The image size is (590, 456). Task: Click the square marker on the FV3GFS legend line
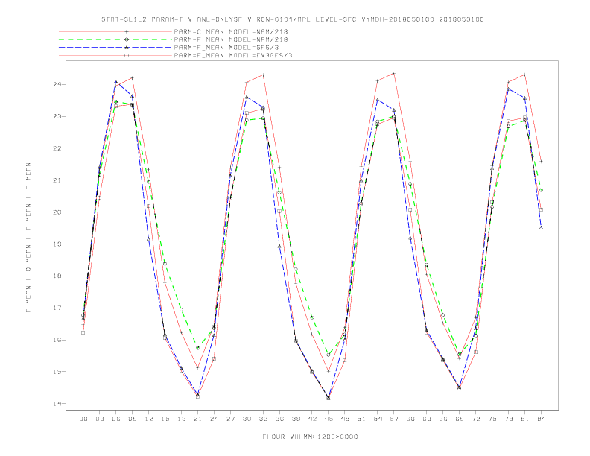pyautogui.click(x=127, y=55)
